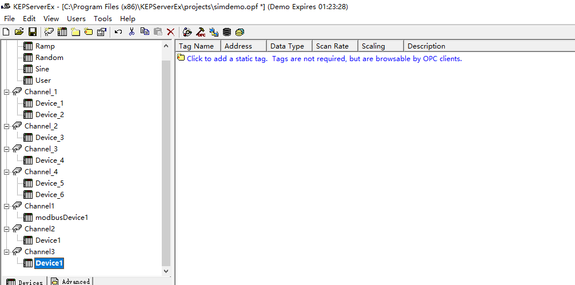Save the project with the floppy icon
575x285 pixels.
[x=32, y=32]
